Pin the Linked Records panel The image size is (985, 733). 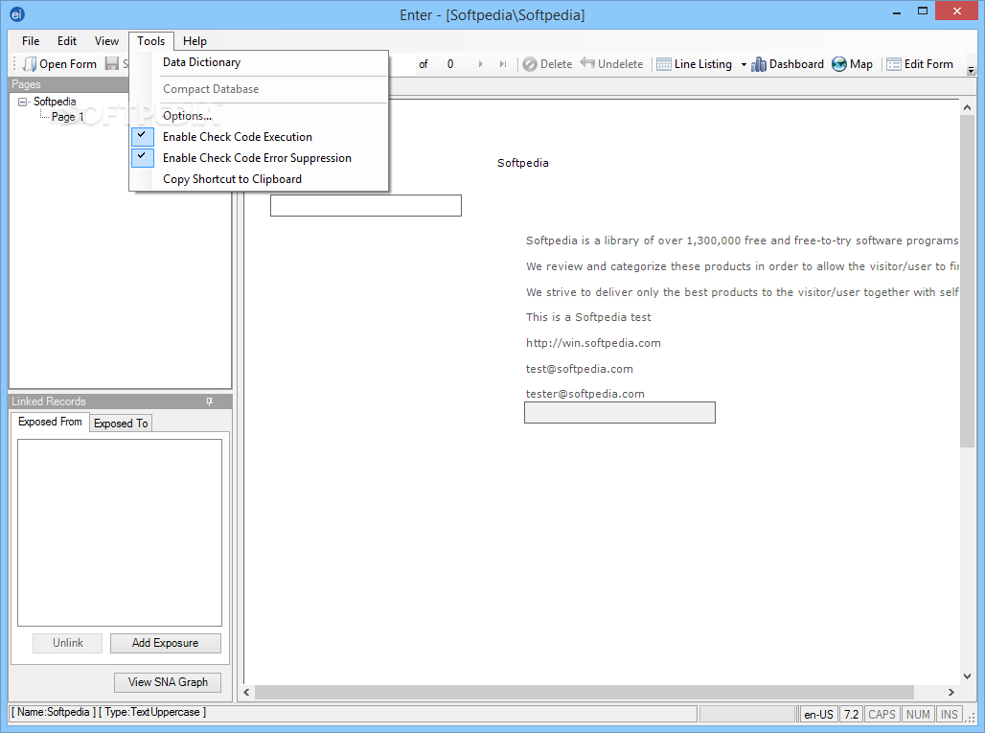(209, 401)
